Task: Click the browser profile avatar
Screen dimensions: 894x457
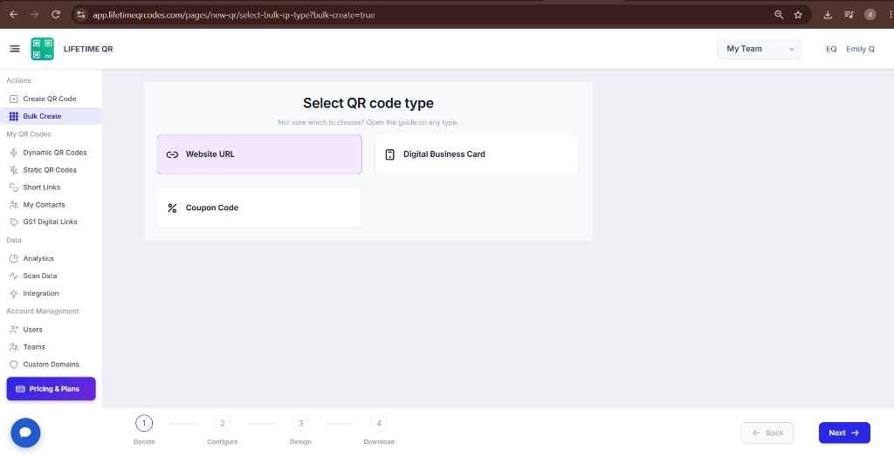Action: [870, 15]
